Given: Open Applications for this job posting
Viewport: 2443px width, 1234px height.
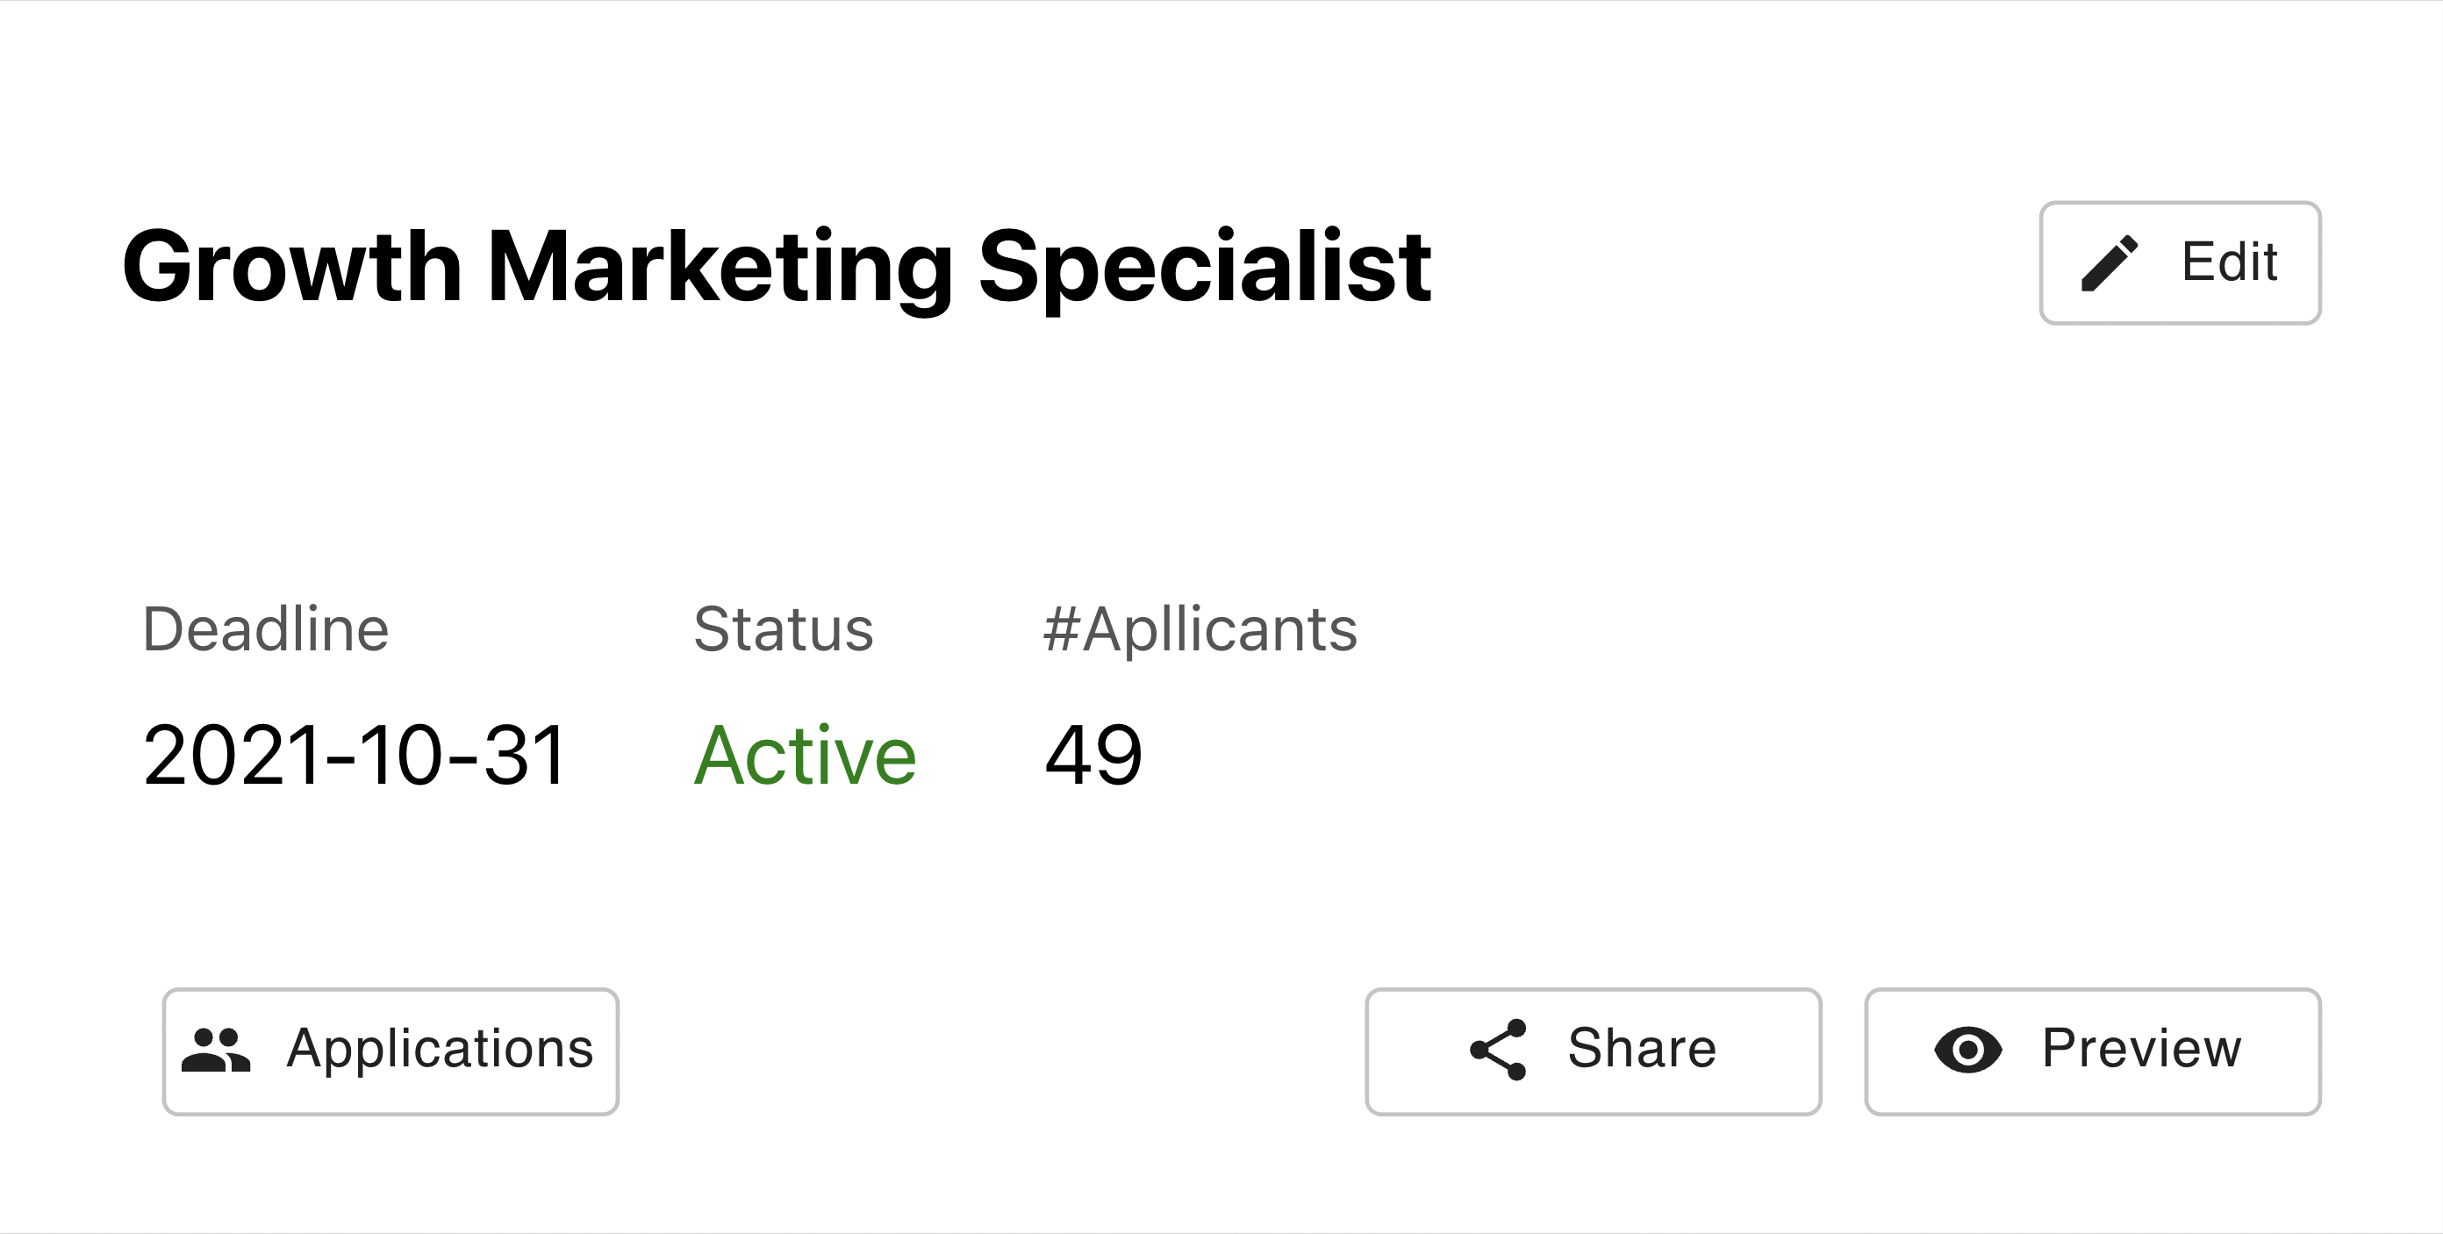Looking at the screenshot, I should point(390,1051).
